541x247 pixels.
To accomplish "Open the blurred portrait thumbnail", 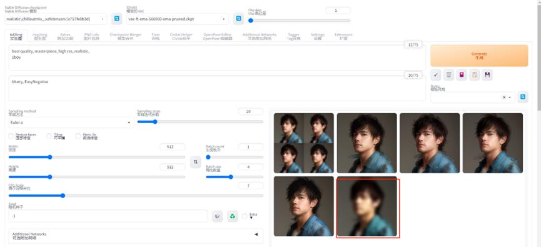I will [x=367, y=206].
